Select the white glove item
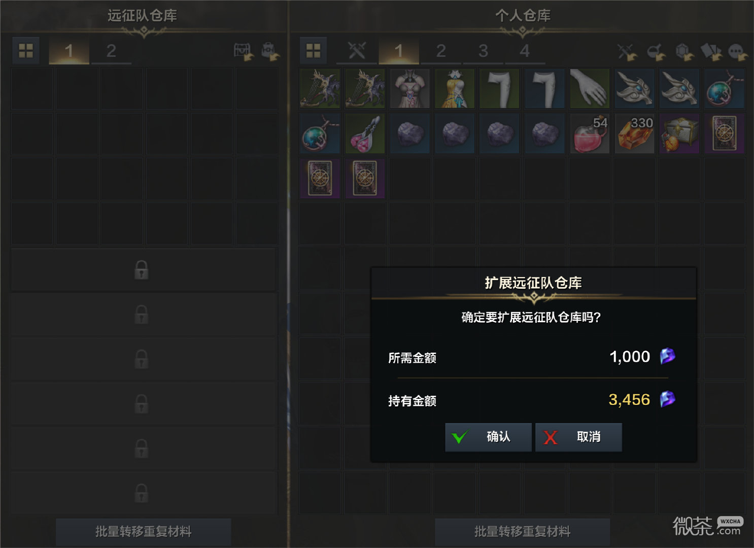Screen dimensions: 754x548 (590, 89)
